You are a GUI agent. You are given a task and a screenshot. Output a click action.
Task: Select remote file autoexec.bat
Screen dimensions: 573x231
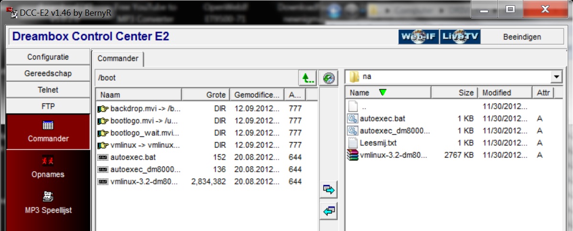click(x=133, y=157)
